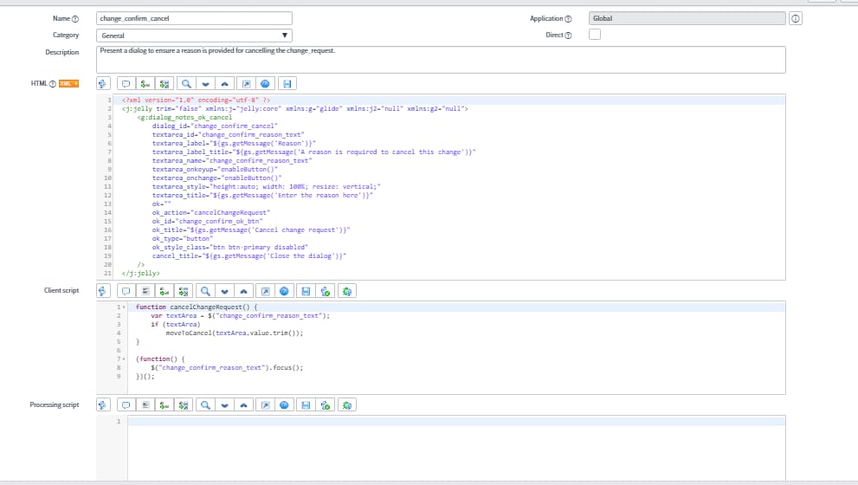Screen dimensions: 858x485
Task: Tick the Direct checkbox
Action: (x=595, y=35)
